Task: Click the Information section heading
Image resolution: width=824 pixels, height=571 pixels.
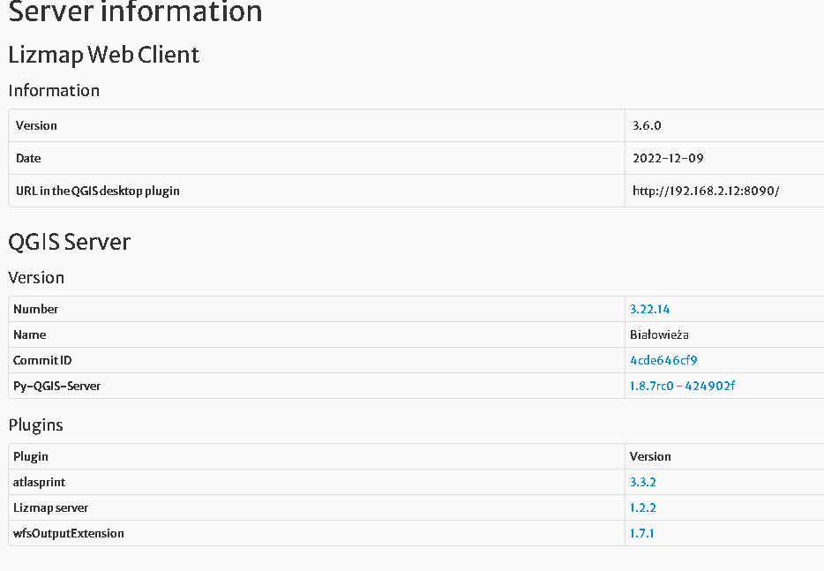Action: pyautogui.click(x=54, y=90)
